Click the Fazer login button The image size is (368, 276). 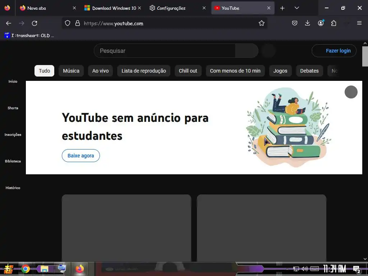click(x=334, y=51)
